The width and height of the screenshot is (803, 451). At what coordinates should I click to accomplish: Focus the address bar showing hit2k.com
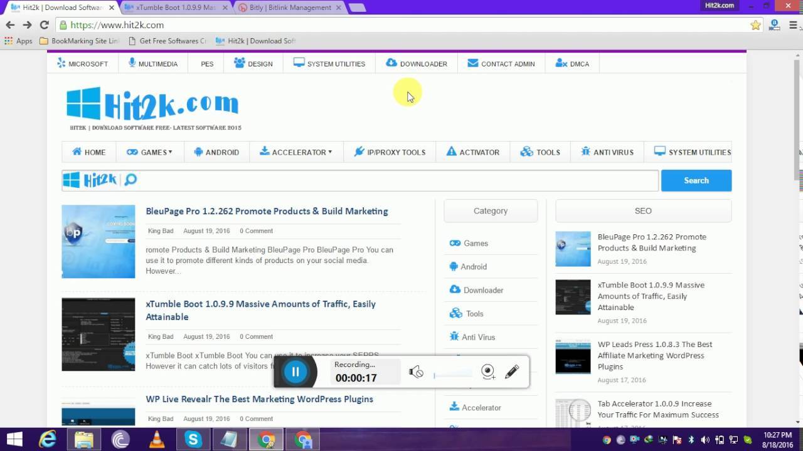point(401,25)
